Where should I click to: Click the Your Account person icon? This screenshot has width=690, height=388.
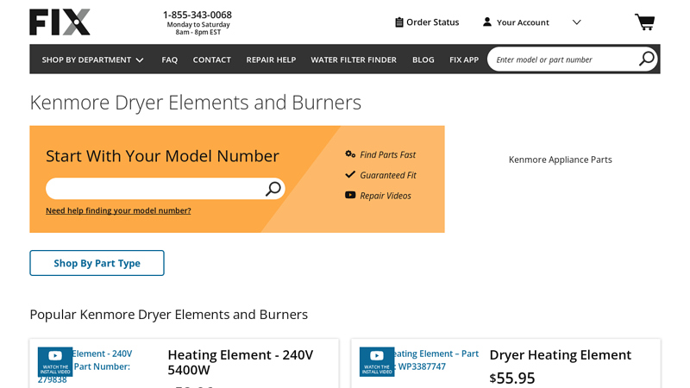tap(487, 22)
